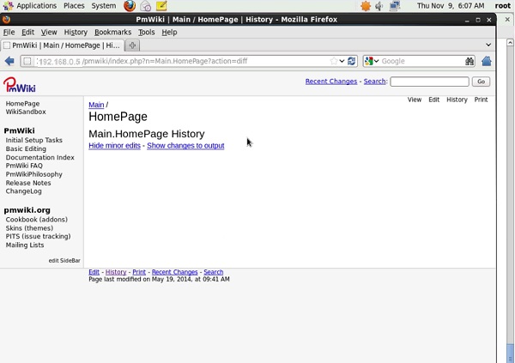
Task: Click the Edit page action at top right
Action: pos(433,100)
